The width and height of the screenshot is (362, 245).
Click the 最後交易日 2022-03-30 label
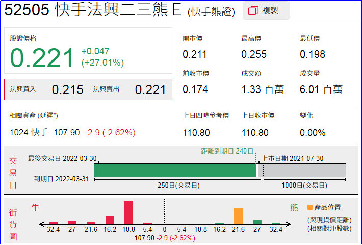click(x=62, y=158)
